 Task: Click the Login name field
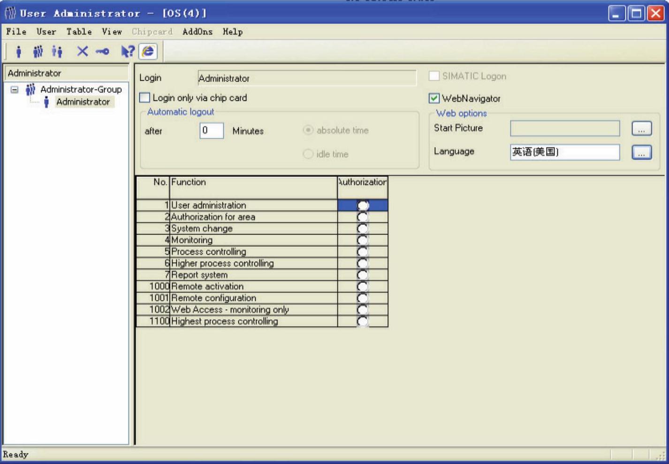pos(307,78)
